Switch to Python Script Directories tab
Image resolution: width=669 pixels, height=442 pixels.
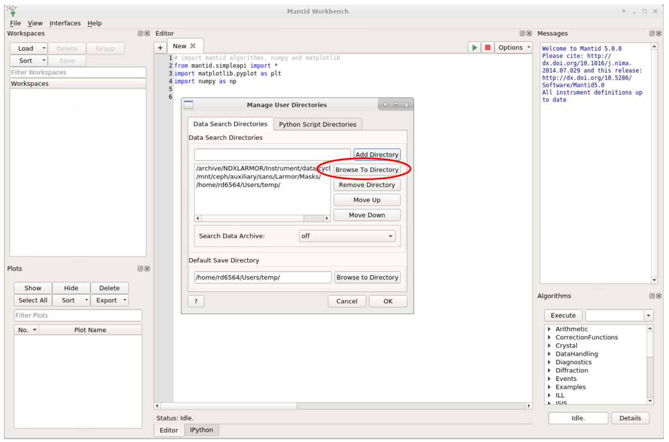point(317,124)
